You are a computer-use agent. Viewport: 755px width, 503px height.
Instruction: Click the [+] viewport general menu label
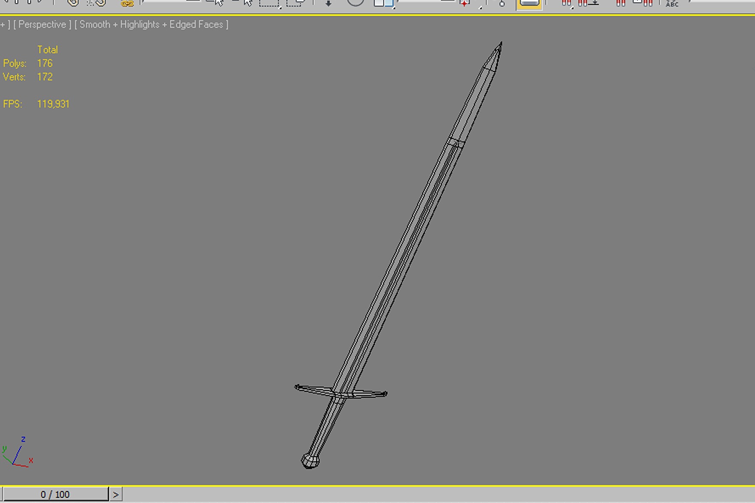pyautogui.click(x=4, y=25)
